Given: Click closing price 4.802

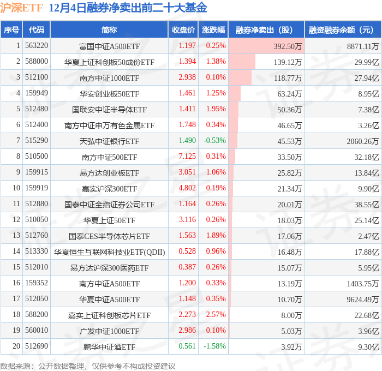Looking at the screenshot, I should click(x=187, y=188).
